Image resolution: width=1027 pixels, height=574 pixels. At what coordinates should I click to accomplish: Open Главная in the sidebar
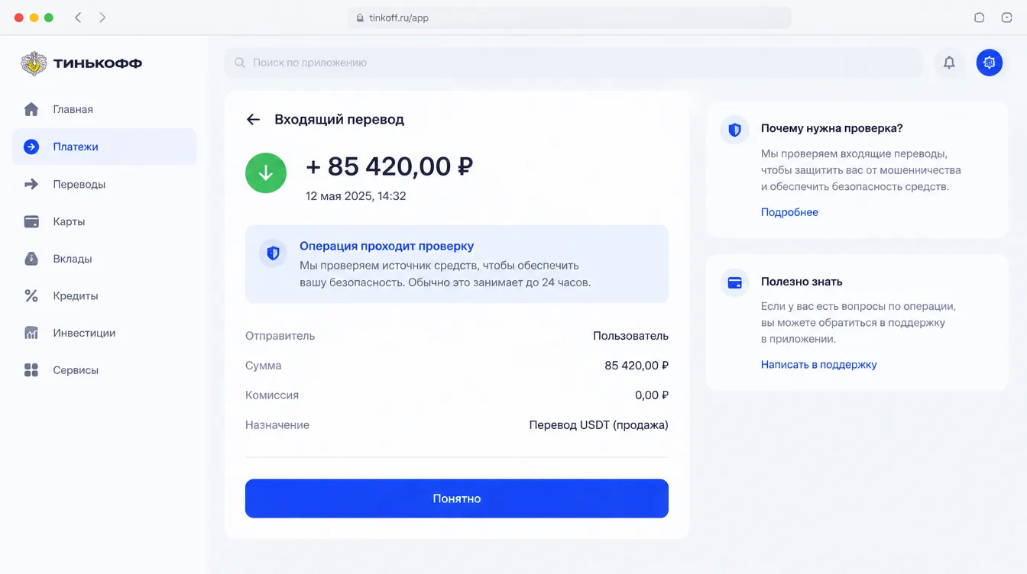coord(104,109)
